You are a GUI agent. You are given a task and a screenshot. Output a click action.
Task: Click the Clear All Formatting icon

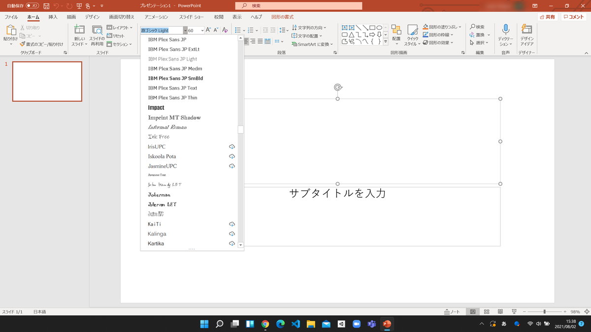(x=225, y=30)
